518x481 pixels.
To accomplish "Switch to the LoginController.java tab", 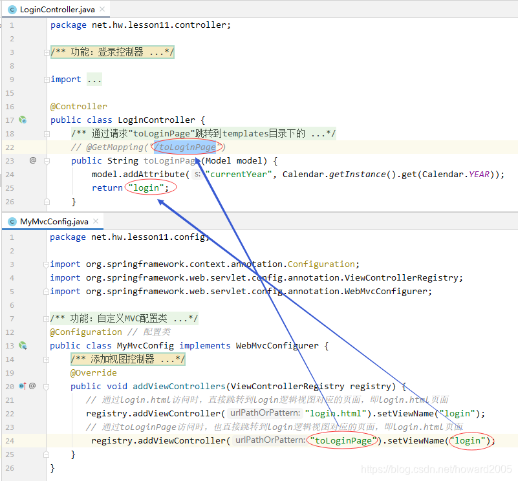I will tap(57, 9).
